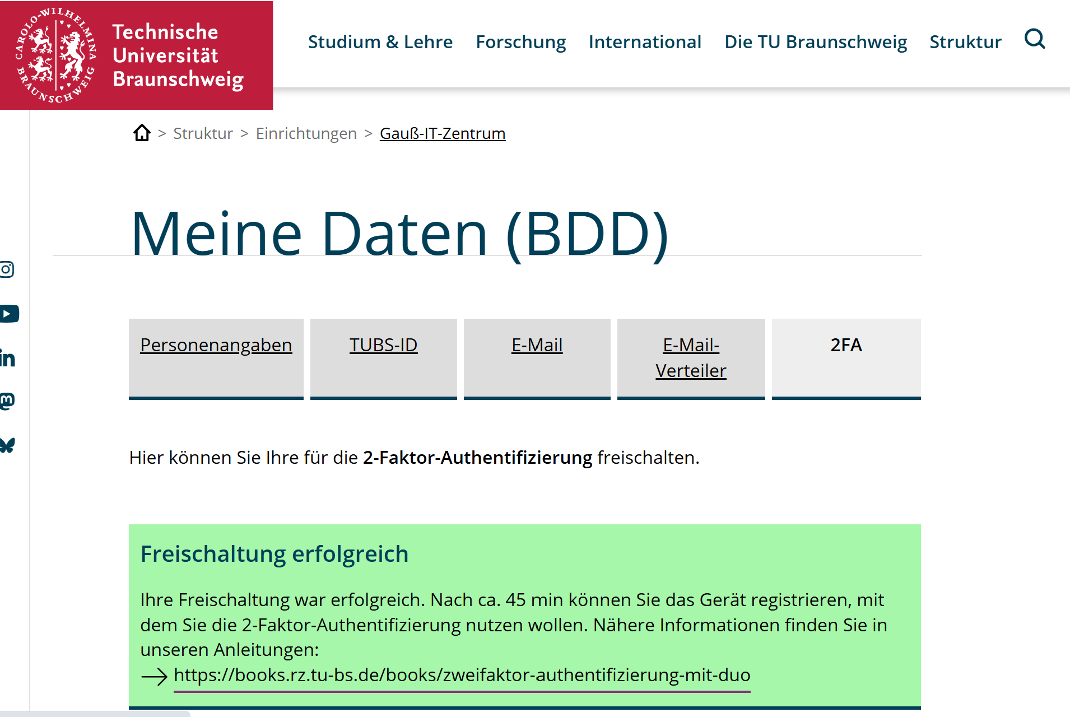Switch to the TUBS-ID tab
1070x717 pixels.
click(x=383, y=346)
